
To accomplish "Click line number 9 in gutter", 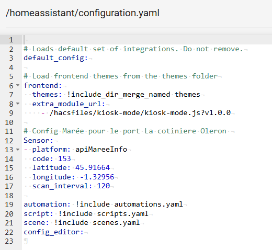I will tap(11, 113).
